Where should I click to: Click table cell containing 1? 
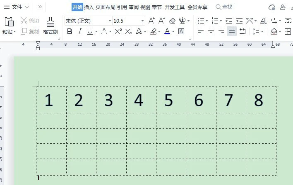51,100
